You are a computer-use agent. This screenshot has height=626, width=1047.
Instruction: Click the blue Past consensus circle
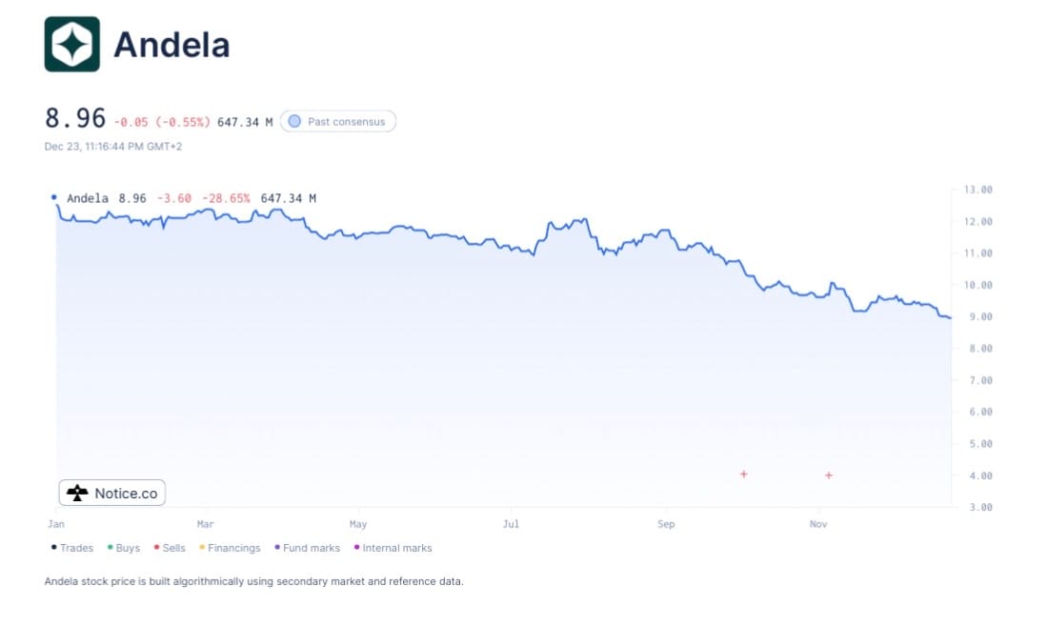pyautogui.click(x=294, y=122)
